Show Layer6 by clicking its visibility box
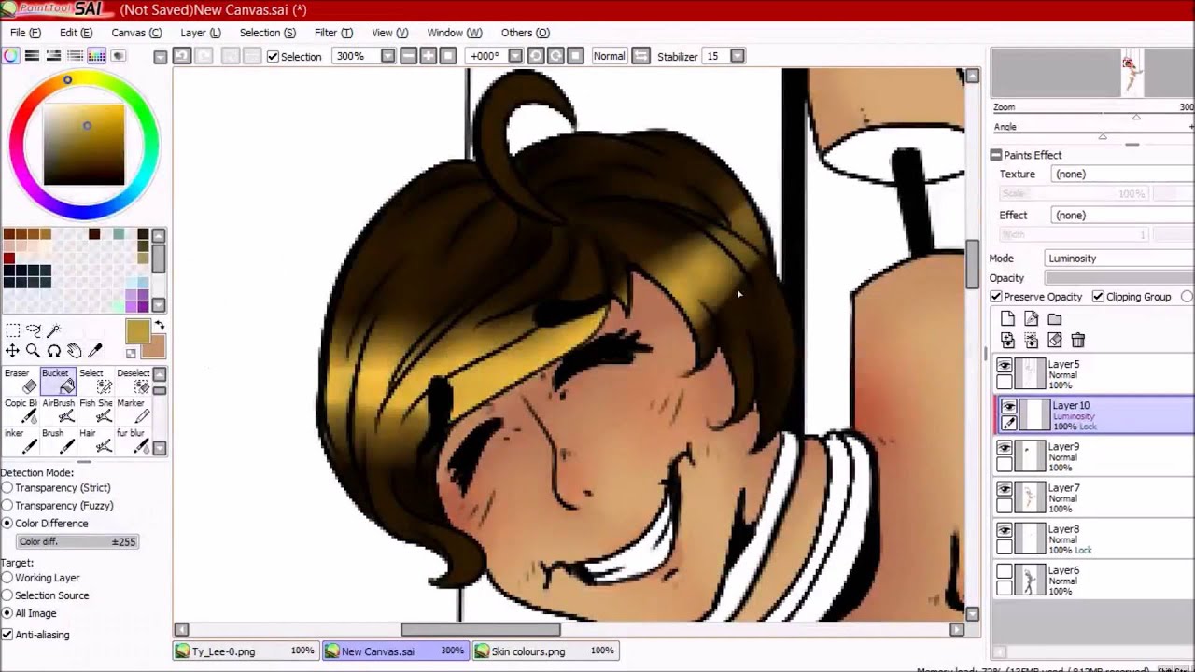Image resolution: width=1195 pixels, height=672 pixels. (x=1005, y=571)
